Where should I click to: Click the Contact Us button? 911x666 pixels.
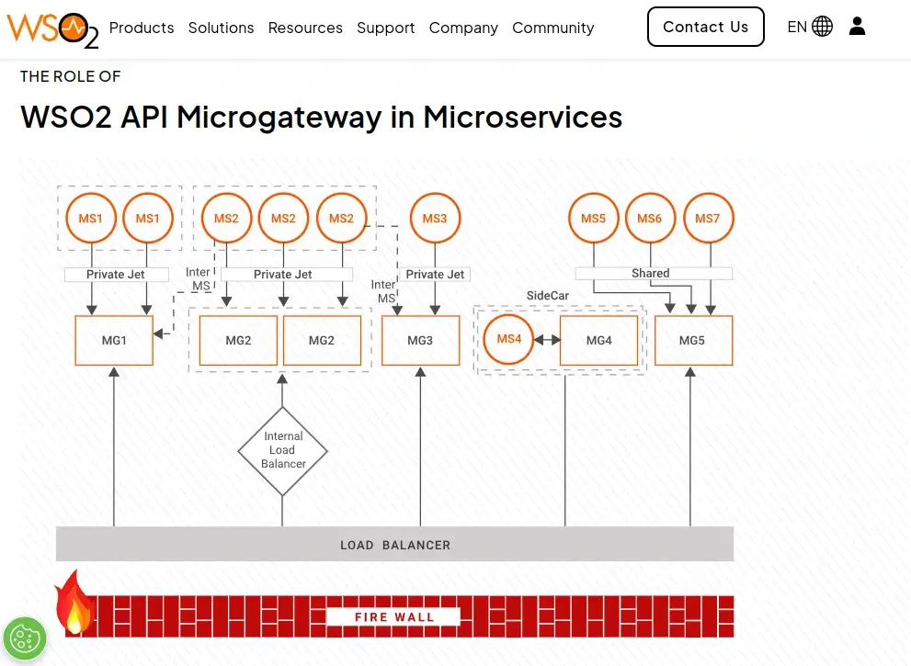point(705,27)
